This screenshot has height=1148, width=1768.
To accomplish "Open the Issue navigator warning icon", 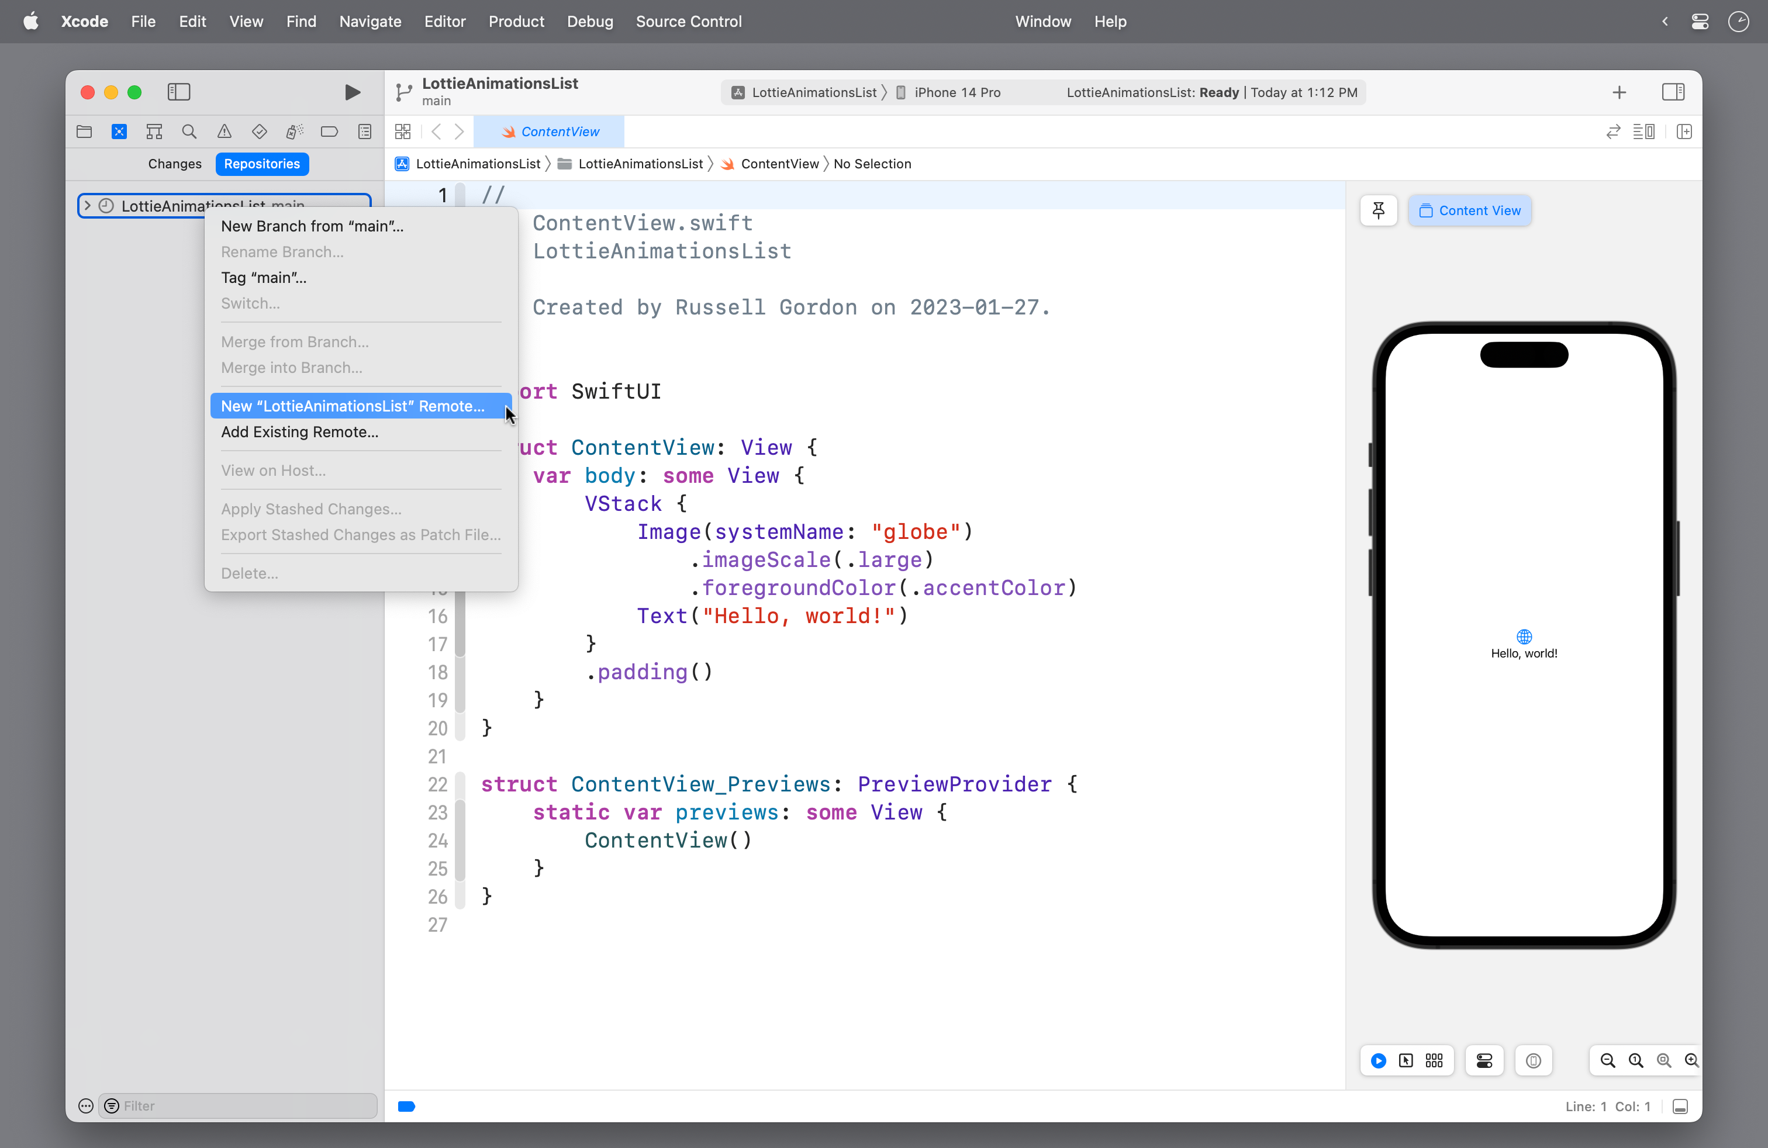I will click(x=225, y=132).
